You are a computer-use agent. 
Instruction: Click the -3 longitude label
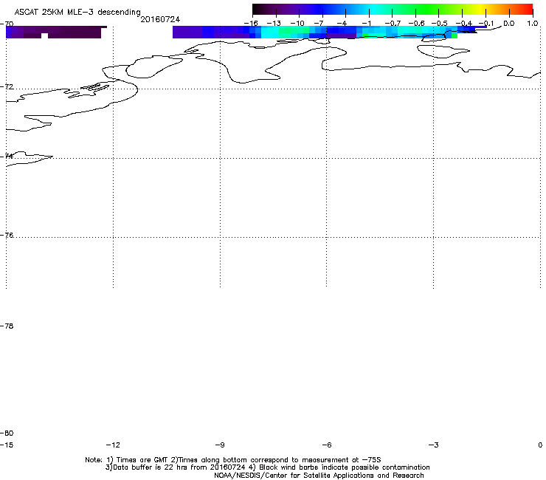pos(434,445)
